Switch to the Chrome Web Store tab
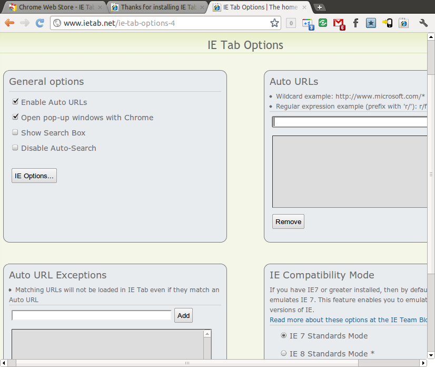This screenshot has height=367, width=435. (53, 7)
